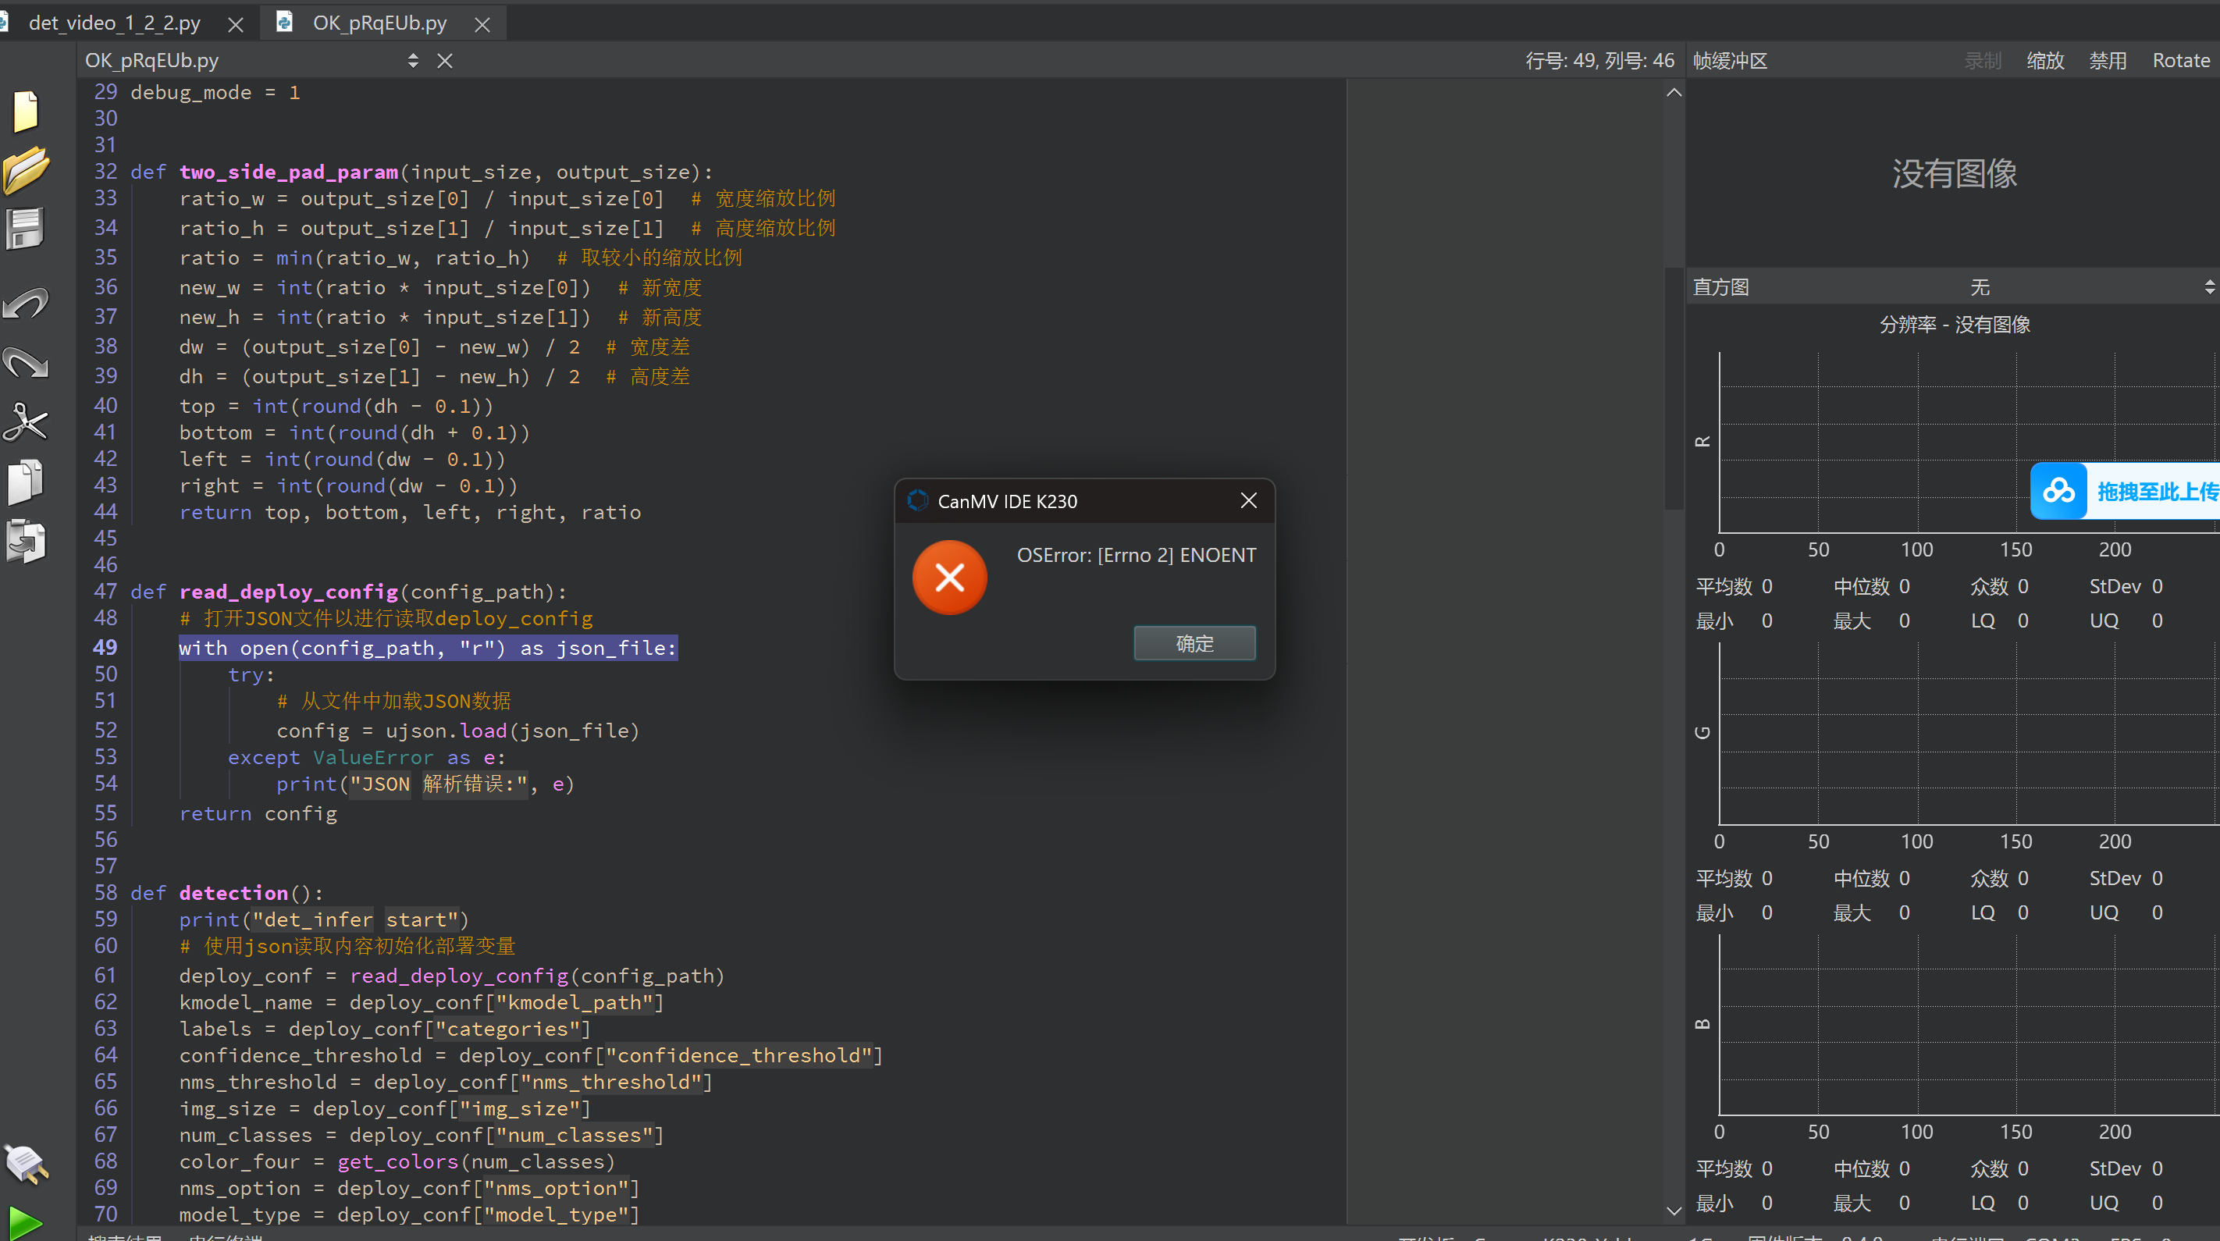Click the Open File folder icon
The height and width of the screenshot is (1241, 2220).
[x=26, y=170]
